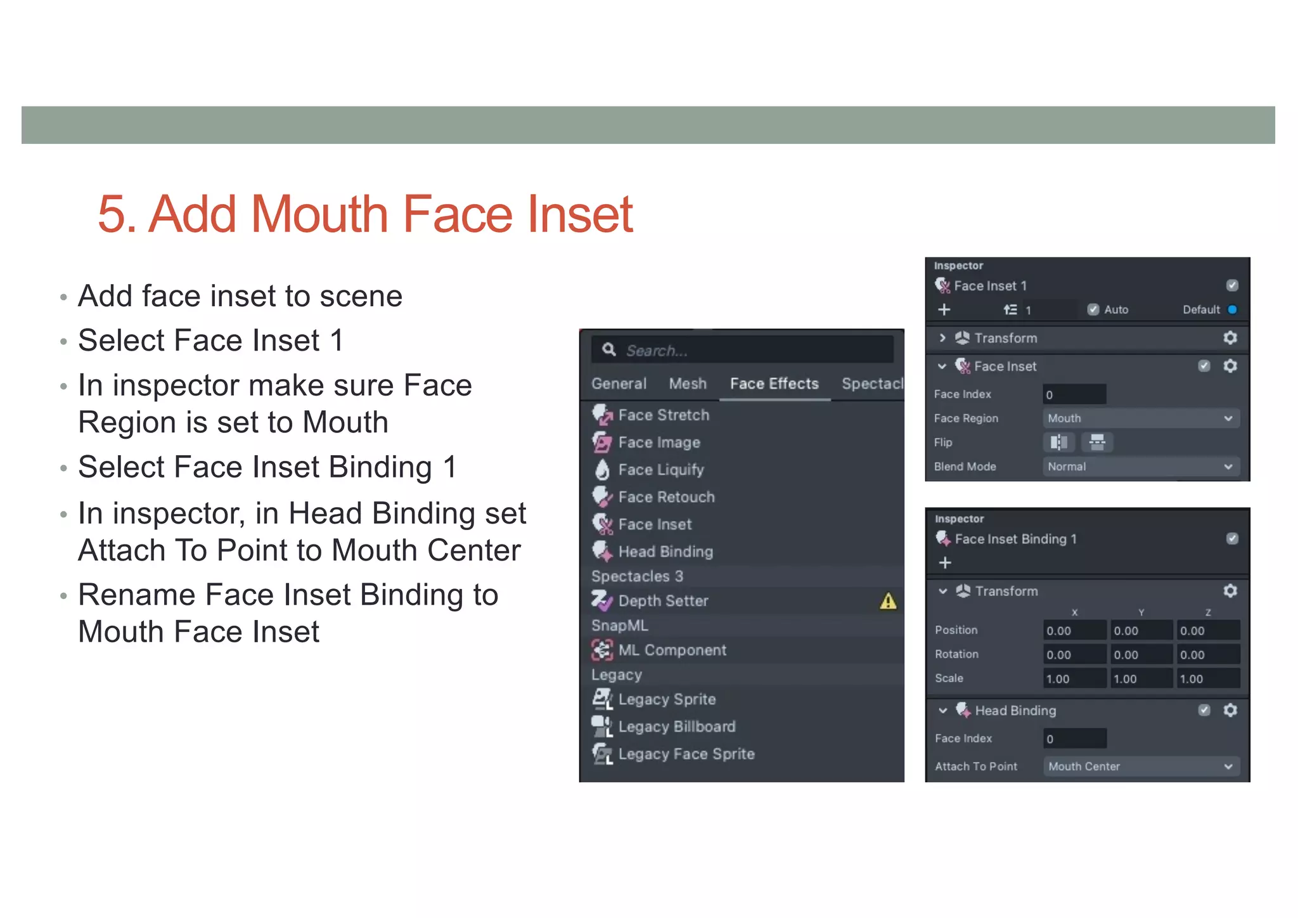This screenshot has height=918, width=1298.
Task: Edit Face Index field in Face Inset
Action: pos(1075,394)
